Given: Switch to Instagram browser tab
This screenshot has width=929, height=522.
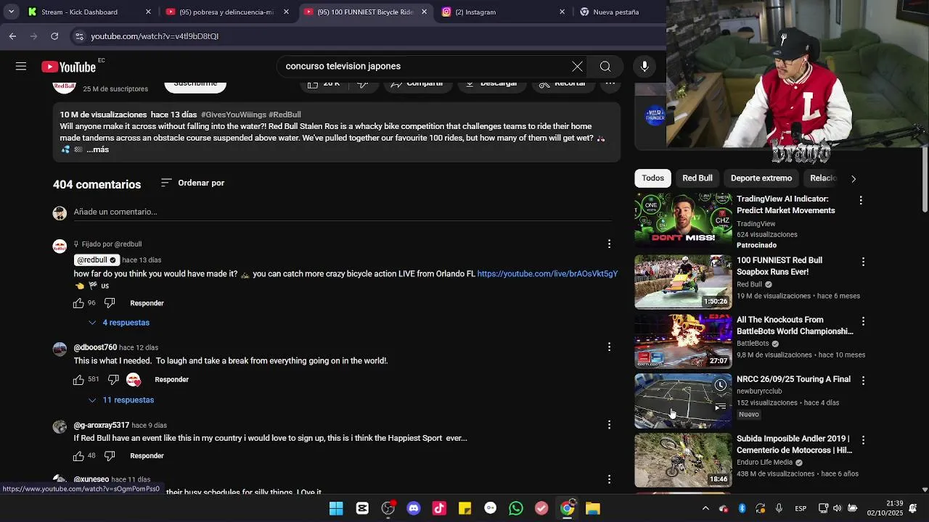Looking at the screenshot, I should coord(501,12).
